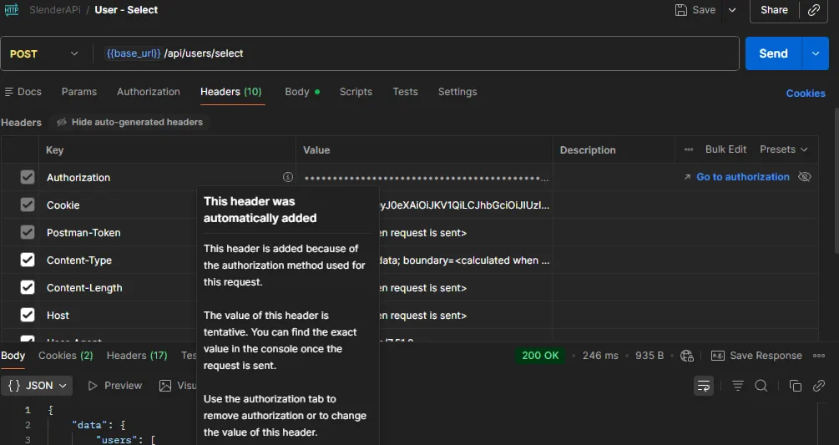Viewport: 839px width, 445px height.
Task: Open the JSON format dropdown
Action: 38,386
